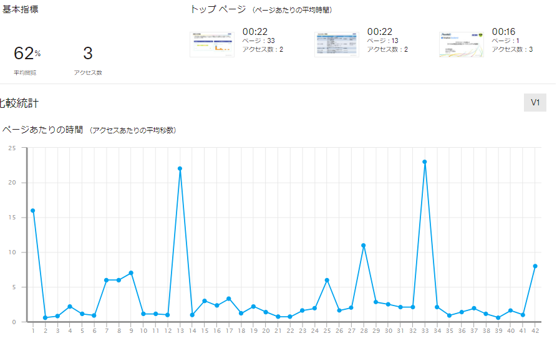
Task: Click the x-axis label 21
Action: [278, 330]
